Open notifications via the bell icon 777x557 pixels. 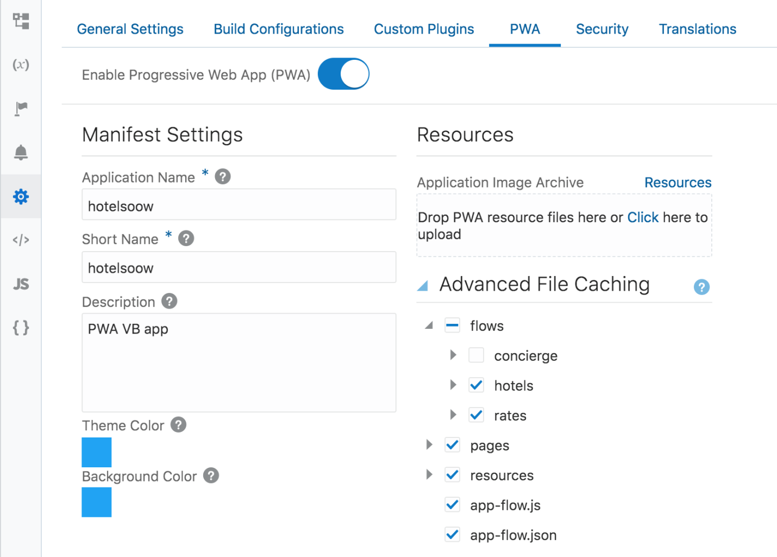(x=21, y=153)
